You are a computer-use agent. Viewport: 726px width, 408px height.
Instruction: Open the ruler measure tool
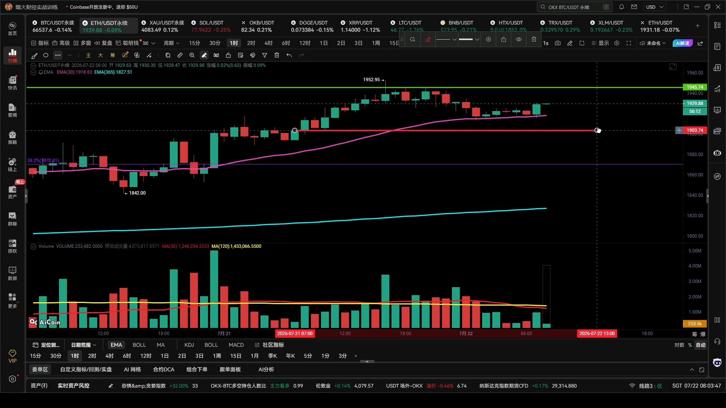(180, 56)
